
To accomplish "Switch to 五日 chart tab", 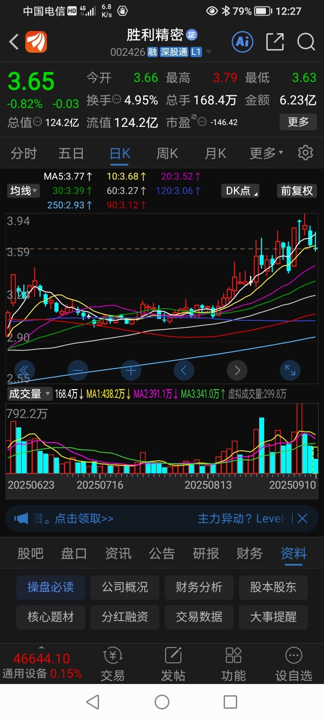I will [x=71, y=153].
